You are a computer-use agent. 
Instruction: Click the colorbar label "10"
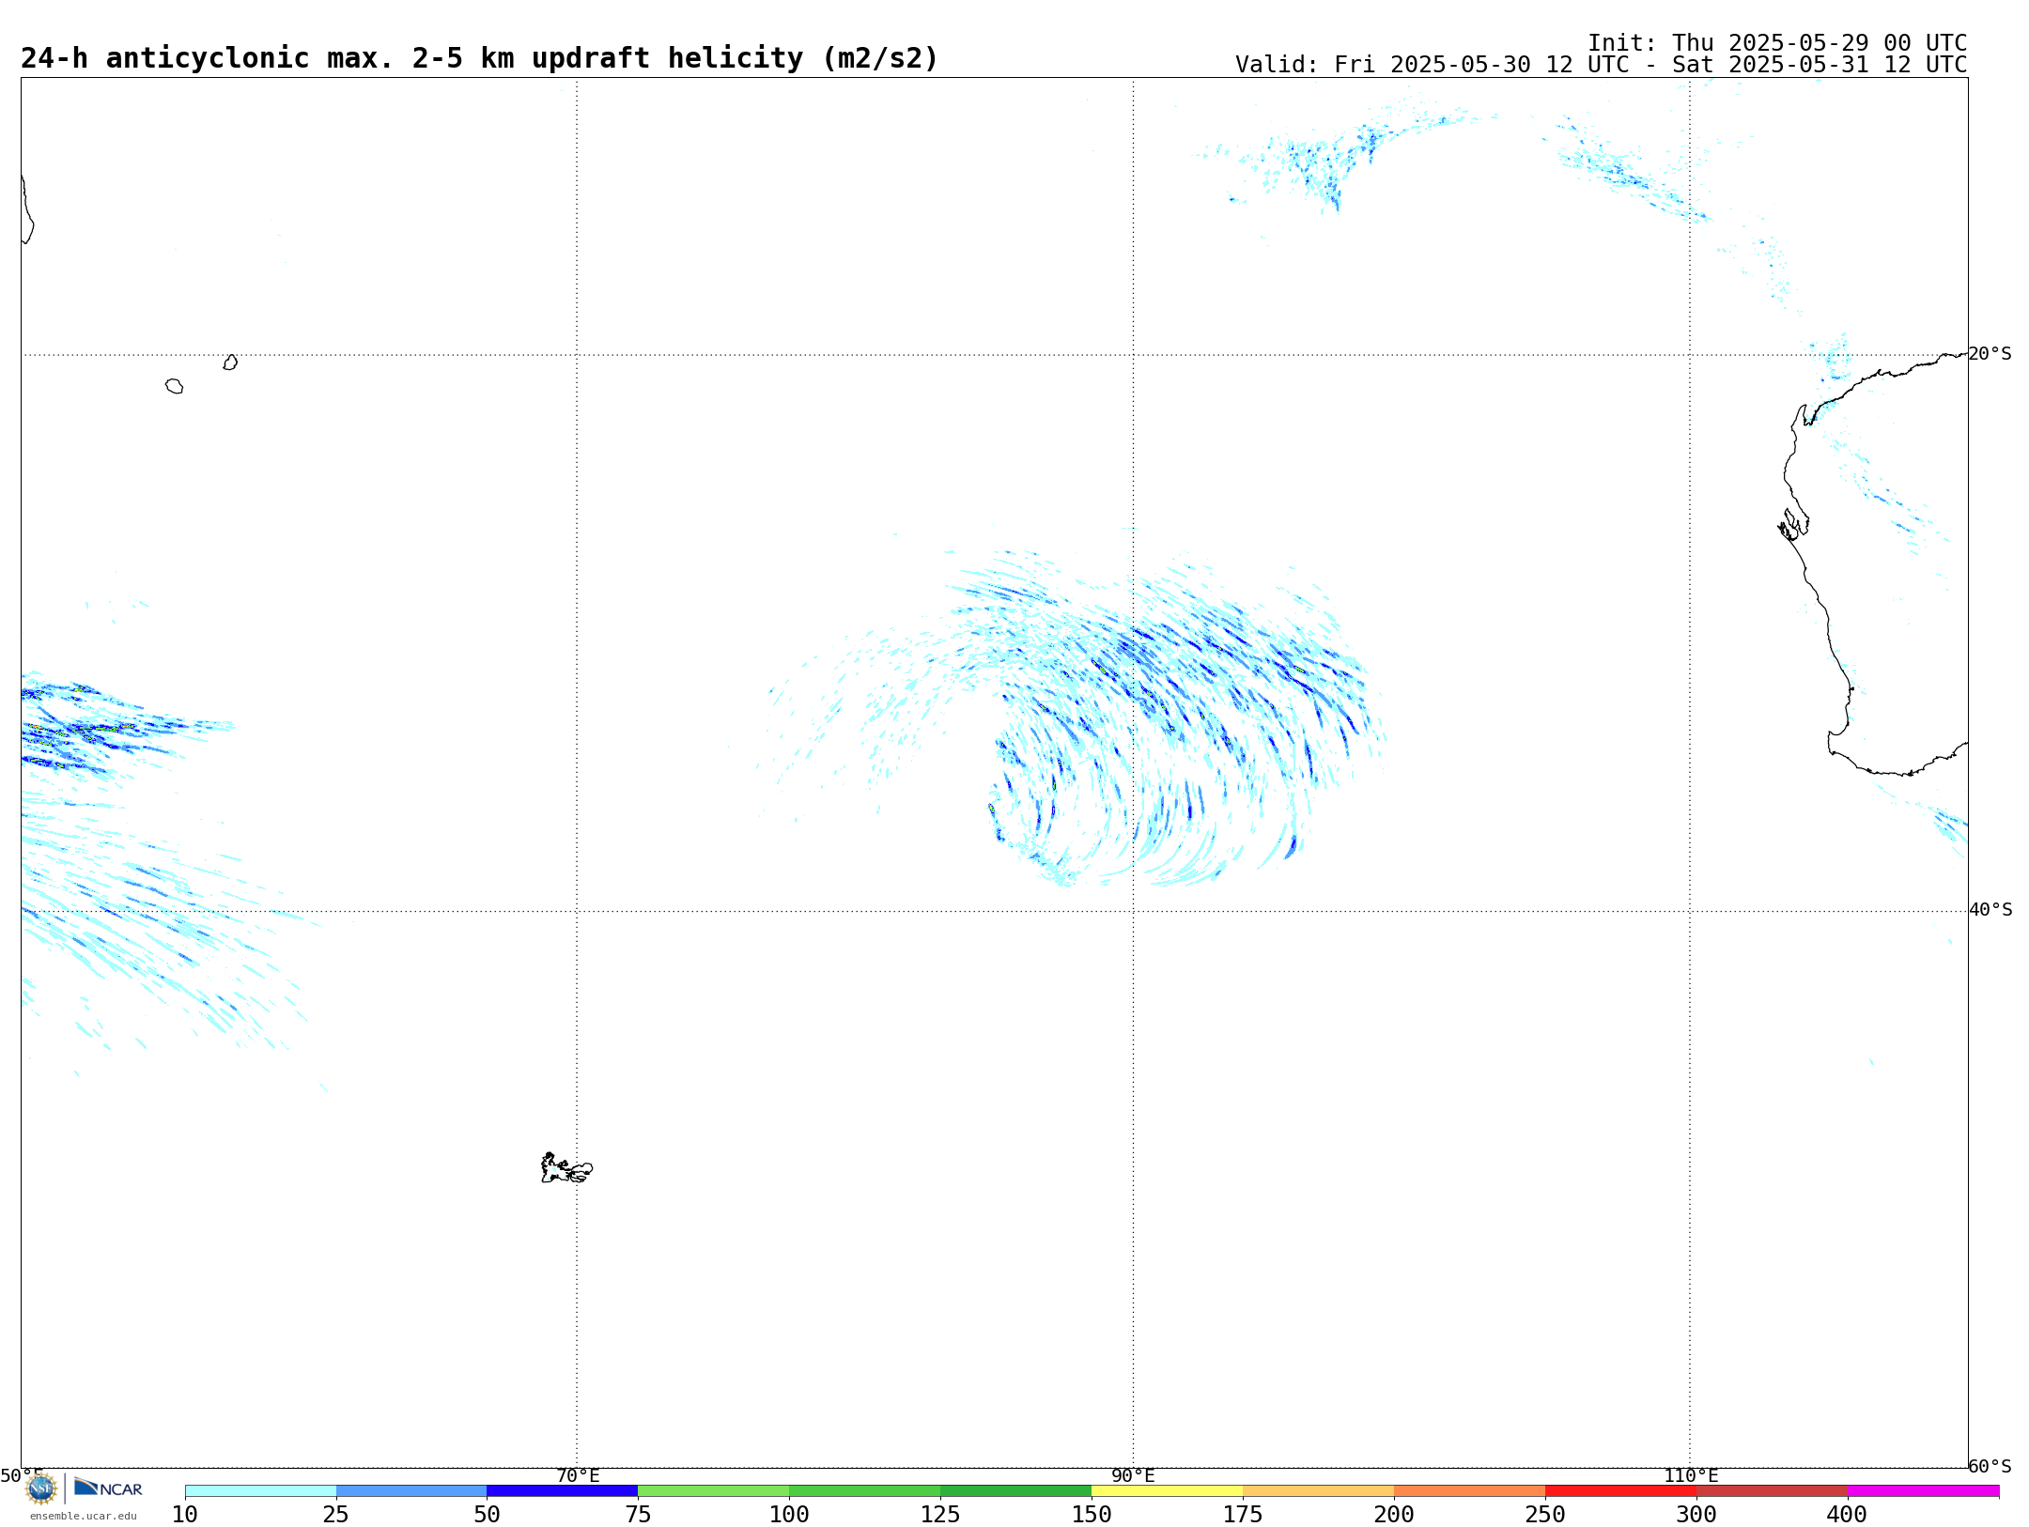pos(185,1515)
